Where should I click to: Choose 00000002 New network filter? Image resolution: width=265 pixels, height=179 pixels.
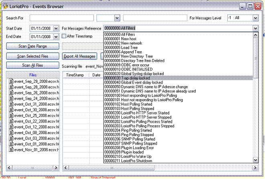[x=178, y=43]
